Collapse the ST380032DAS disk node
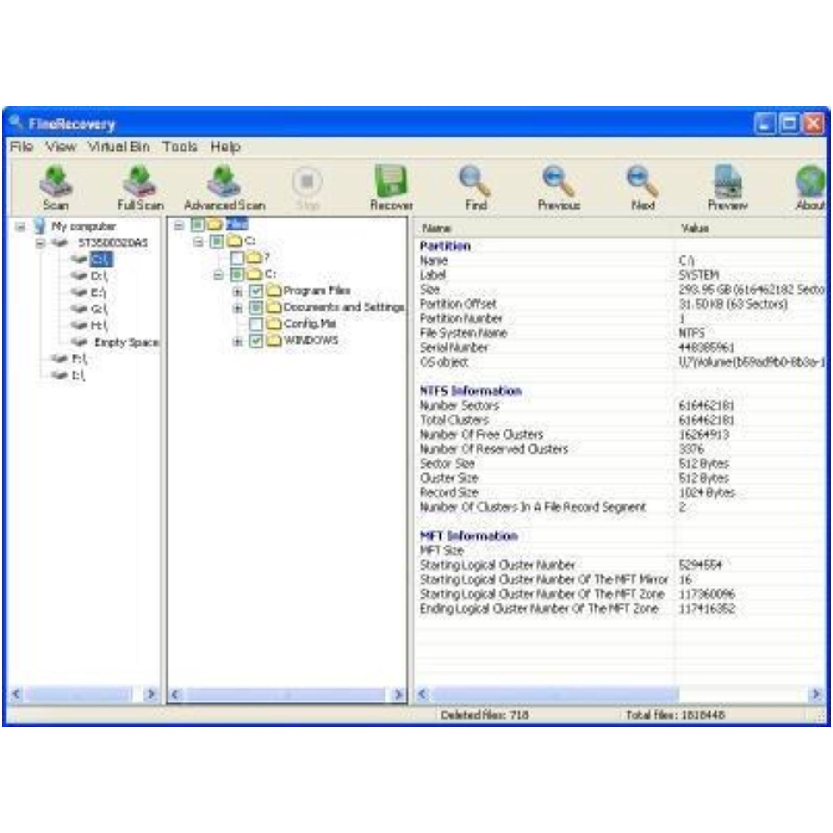This screenshot has width=833, height=833. 41,243
